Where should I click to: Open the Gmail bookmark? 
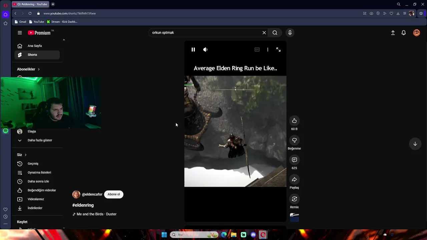[x=20, y=22]
